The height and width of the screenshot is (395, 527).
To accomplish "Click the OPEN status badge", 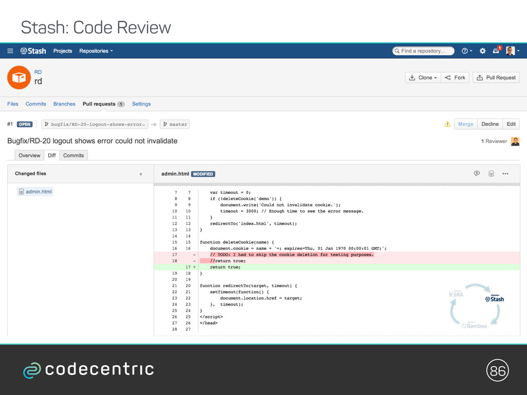I will [x=25, y=124].
